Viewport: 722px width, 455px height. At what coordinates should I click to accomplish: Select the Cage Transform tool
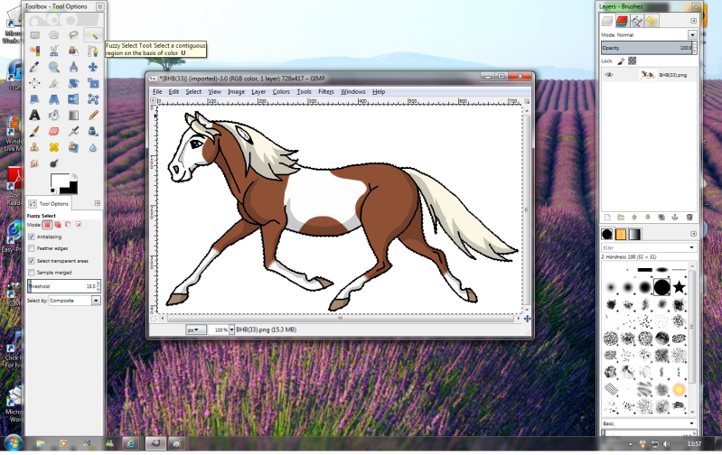pos(93,99)
